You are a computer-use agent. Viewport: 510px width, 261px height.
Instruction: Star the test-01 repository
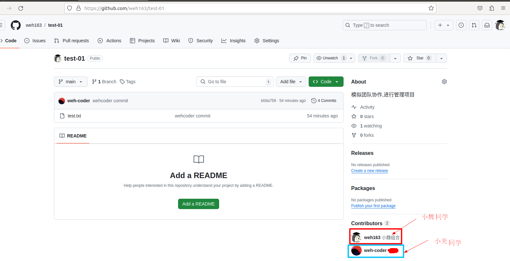[x=420, y=58]
